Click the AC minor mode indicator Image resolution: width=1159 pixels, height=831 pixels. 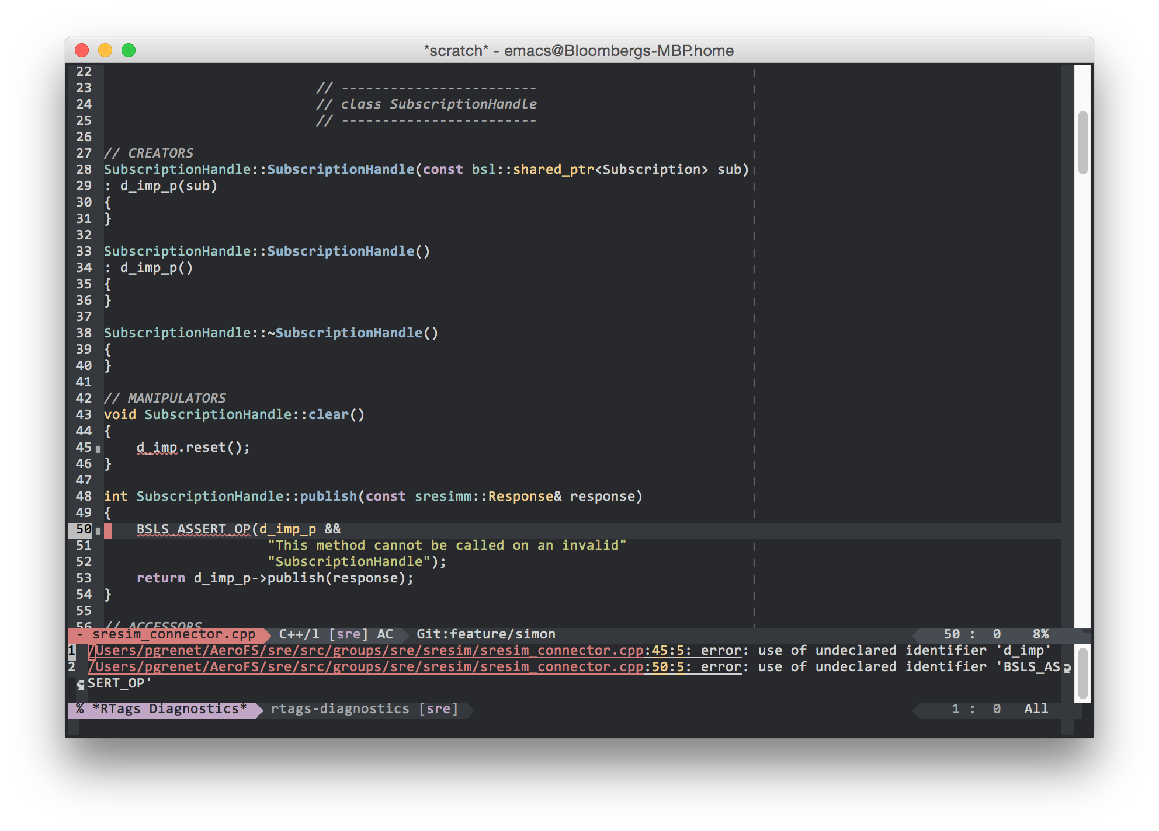pos(385,634)
